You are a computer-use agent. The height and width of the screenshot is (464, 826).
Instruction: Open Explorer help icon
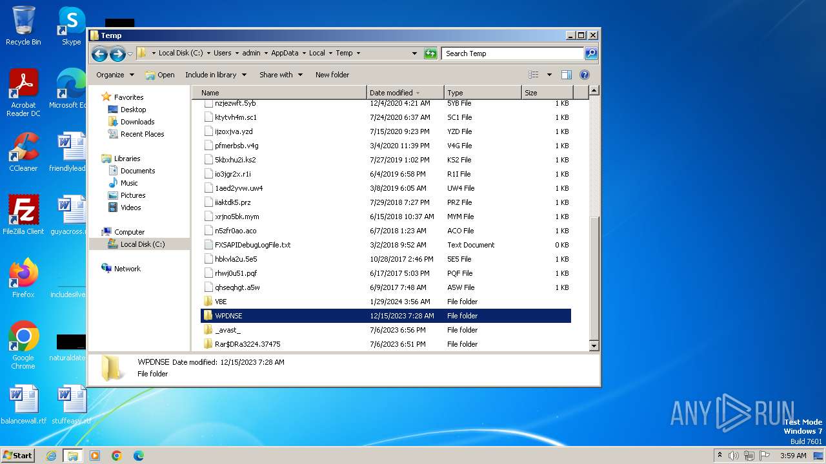585,75
